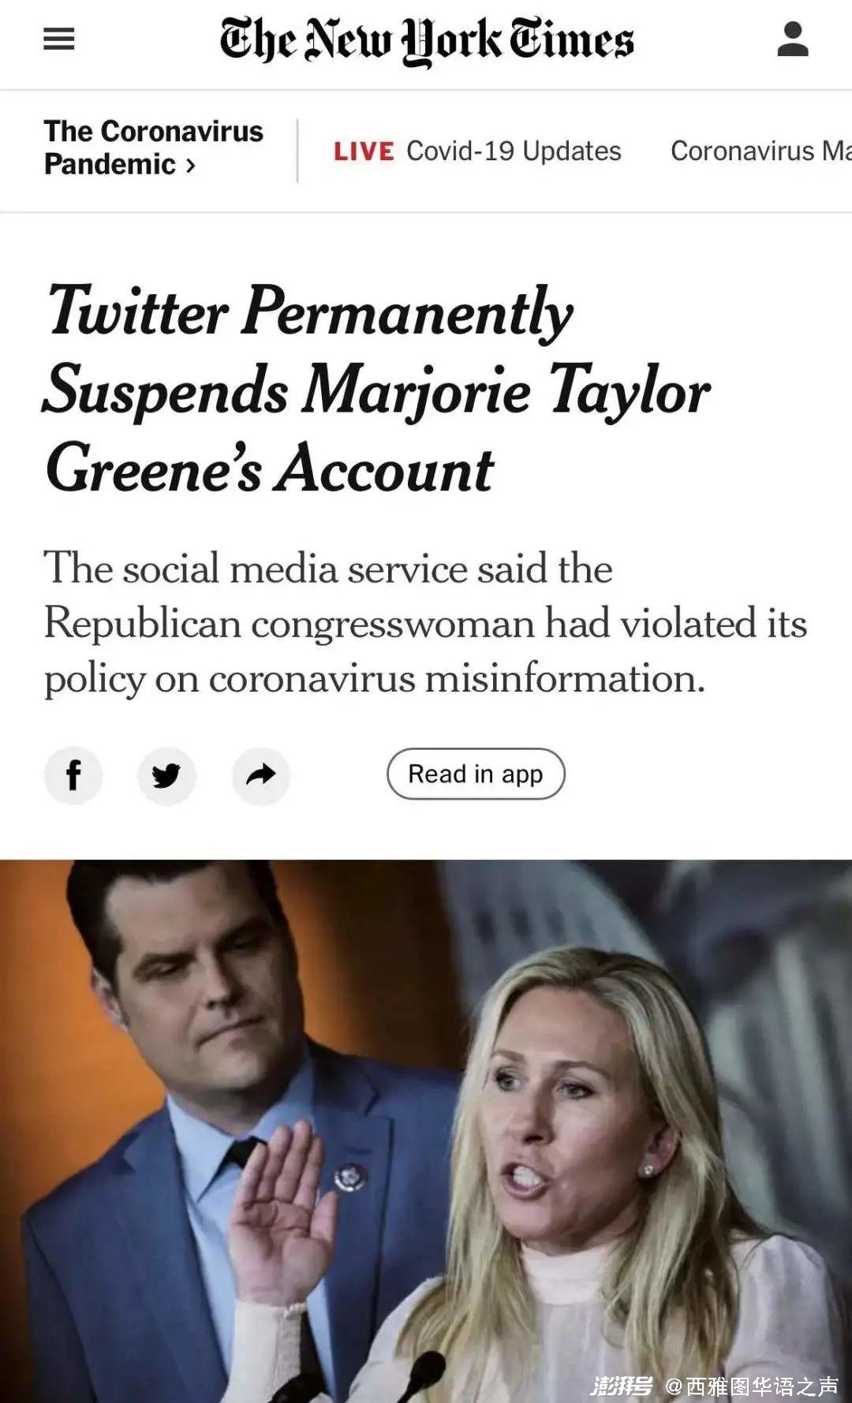Share the article on Facebook
The width and height of the screenshot is (852, 1403).
[x=73, y=775]
